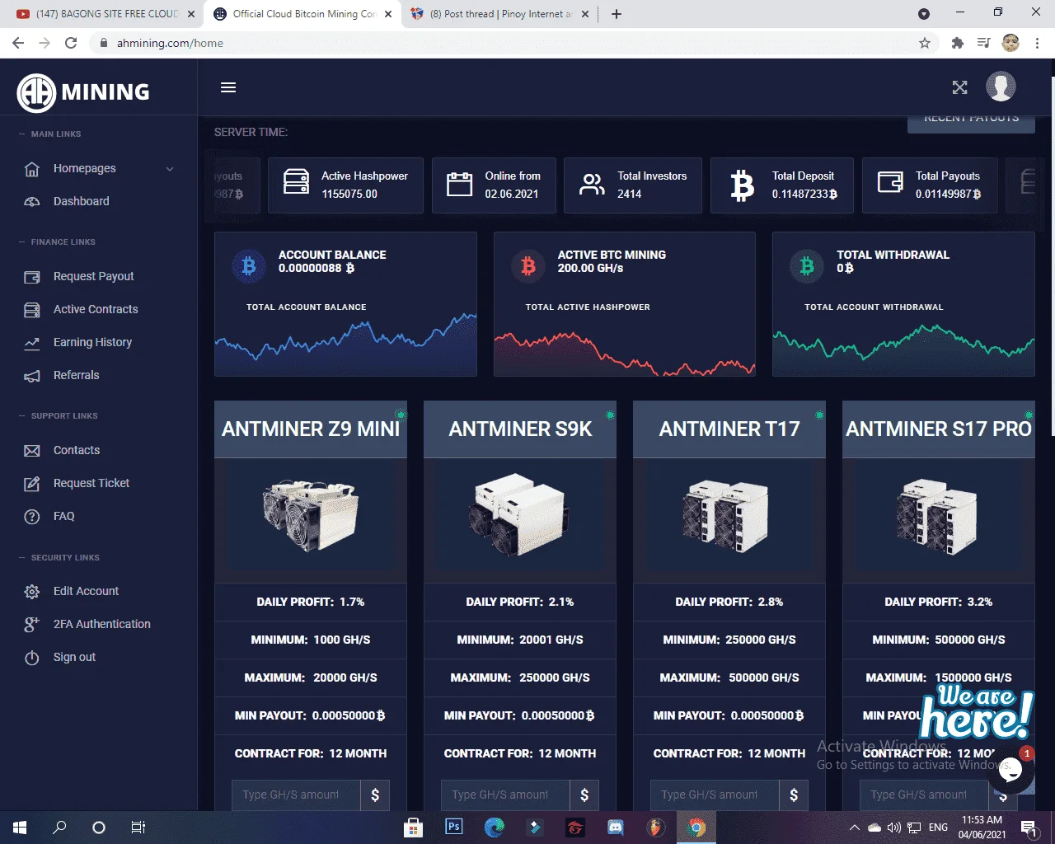Click the Sign out power icon
1055x844 pixels.
tap(32, 658)
